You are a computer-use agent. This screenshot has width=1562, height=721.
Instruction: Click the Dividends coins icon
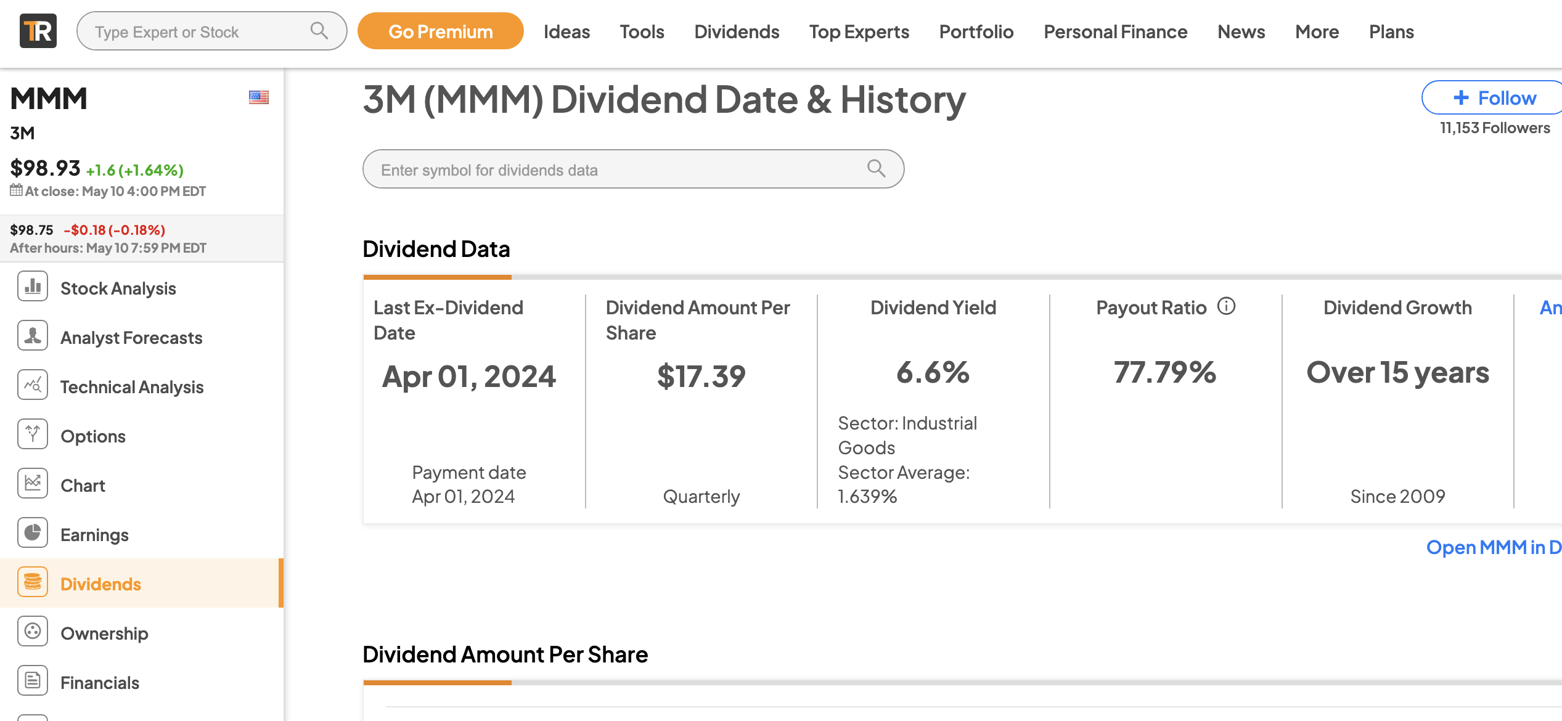(x=33, y=582)
